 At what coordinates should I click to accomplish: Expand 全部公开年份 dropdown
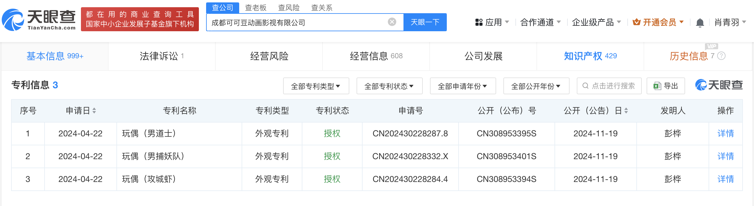536,86
